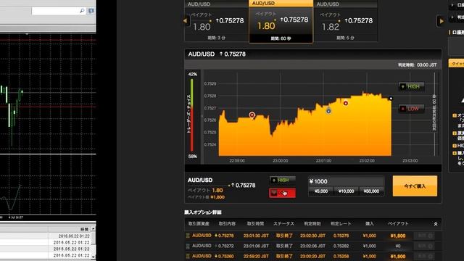This screenshot has width=464, height=261.
Task: Click hourglass icon of the 23:01:30 JST row
Action: [x=188, y=236]
